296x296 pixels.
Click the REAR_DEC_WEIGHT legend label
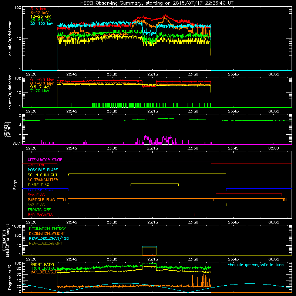coord(46,243)
